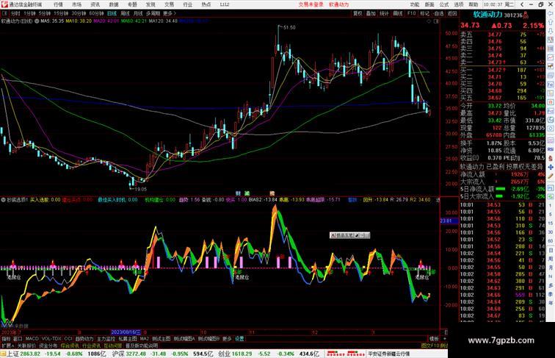Click the 画线 drawing button
Screen dimensions: 555x358
coord(398,13)
